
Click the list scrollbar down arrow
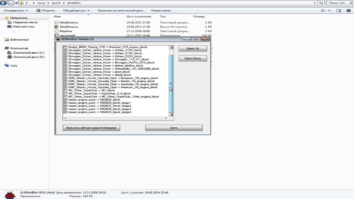(x=171, y=114)
